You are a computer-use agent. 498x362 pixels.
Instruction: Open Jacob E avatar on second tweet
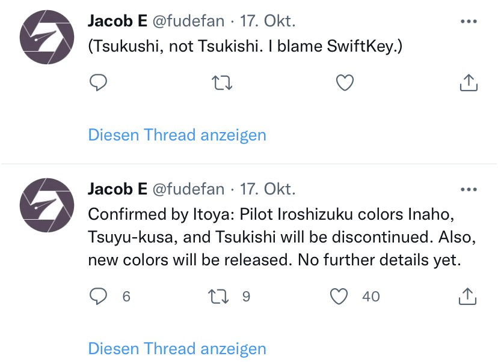click(x=47, y=205)
